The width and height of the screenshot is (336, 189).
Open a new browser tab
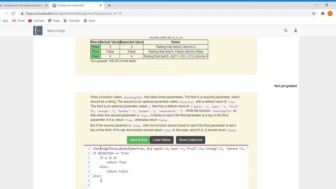tap(109, 5)
